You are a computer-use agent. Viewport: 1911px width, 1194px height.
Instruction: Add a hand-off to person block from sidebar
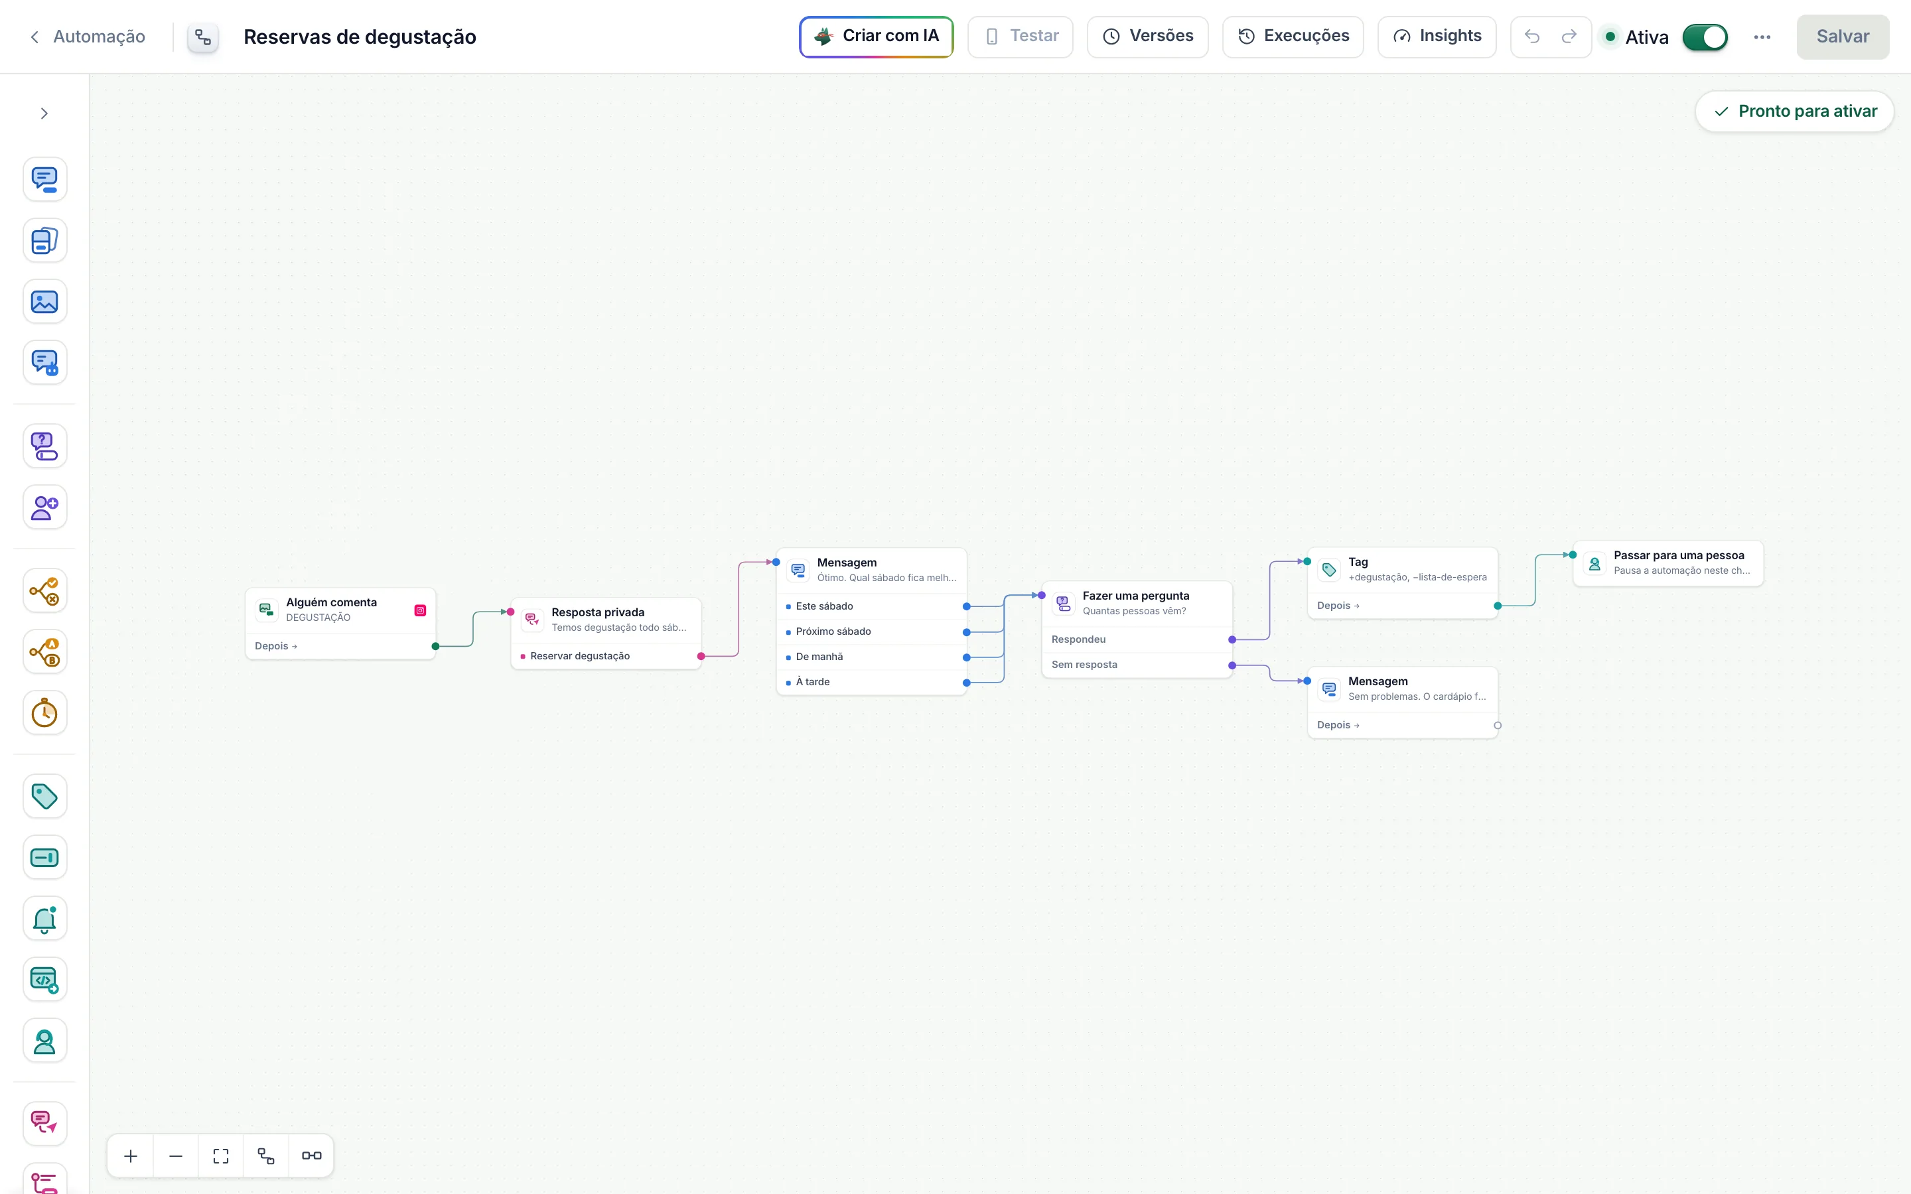coord(45,1041)
